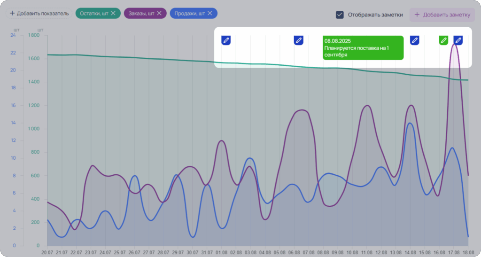Remove the Продажи, шт metric chip

(210, 13)
